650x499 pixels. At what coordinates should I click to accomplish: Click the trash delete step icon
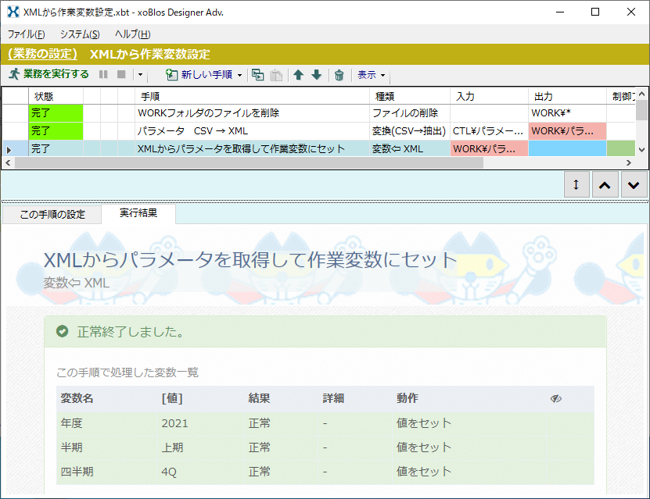[x=339, y=75]
